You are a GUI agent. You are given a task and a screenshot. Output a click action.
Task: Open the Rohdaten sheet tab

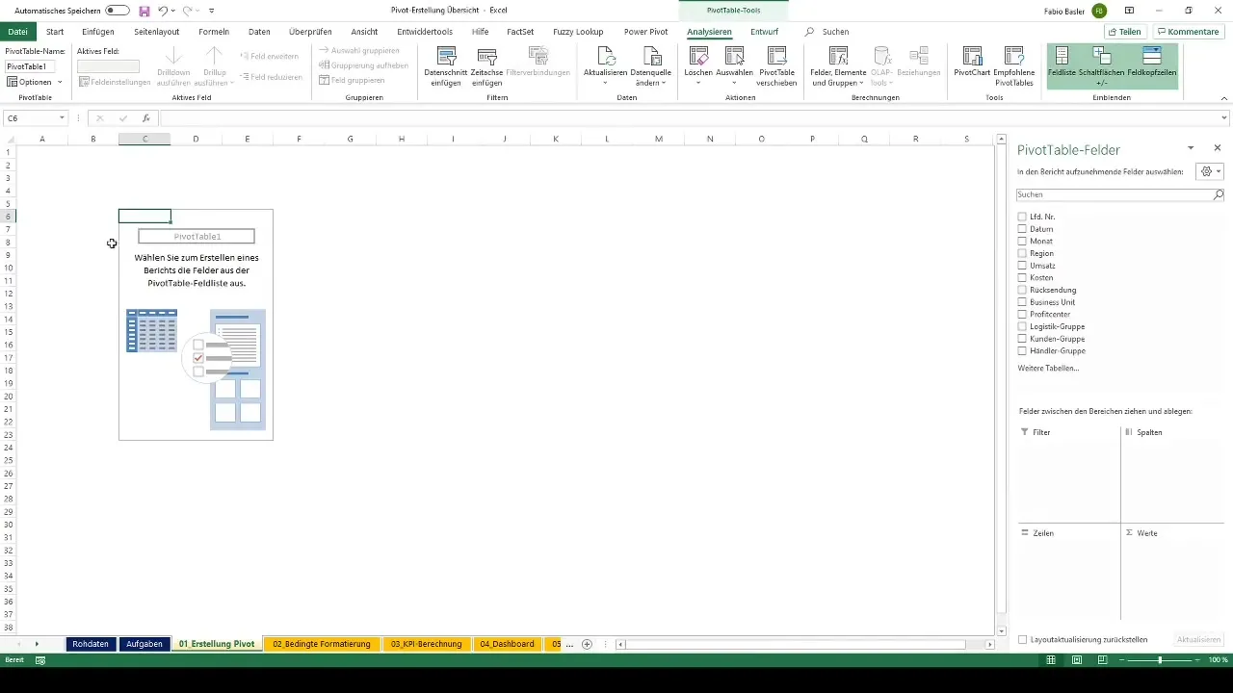(91, 644)
